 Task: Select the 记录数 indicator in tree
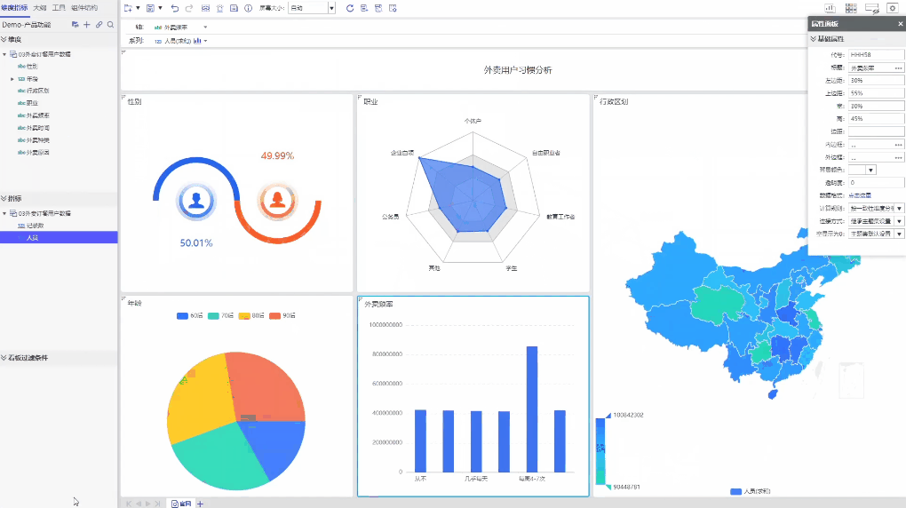(35, 226)
